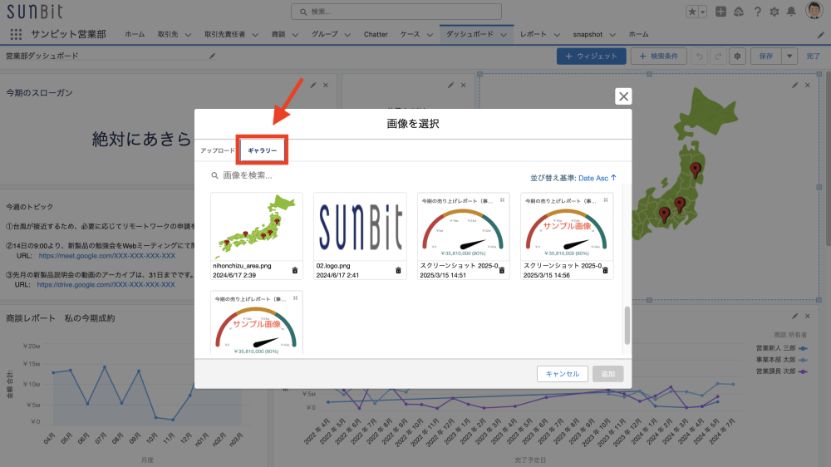Edit the lower right chart widget

pos(795,317)
